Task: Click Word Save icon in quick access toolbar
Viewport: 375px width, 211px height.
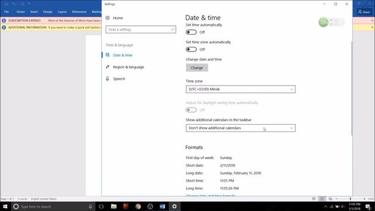Action: [x=6, y=4]
